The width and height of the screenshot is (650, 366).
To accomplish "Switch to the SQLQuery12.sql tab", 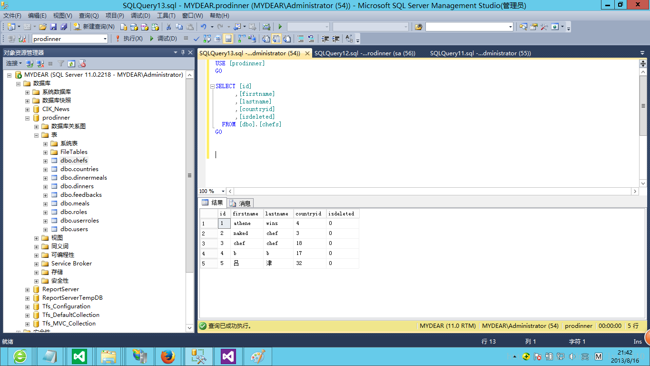I will click(364, 53).
